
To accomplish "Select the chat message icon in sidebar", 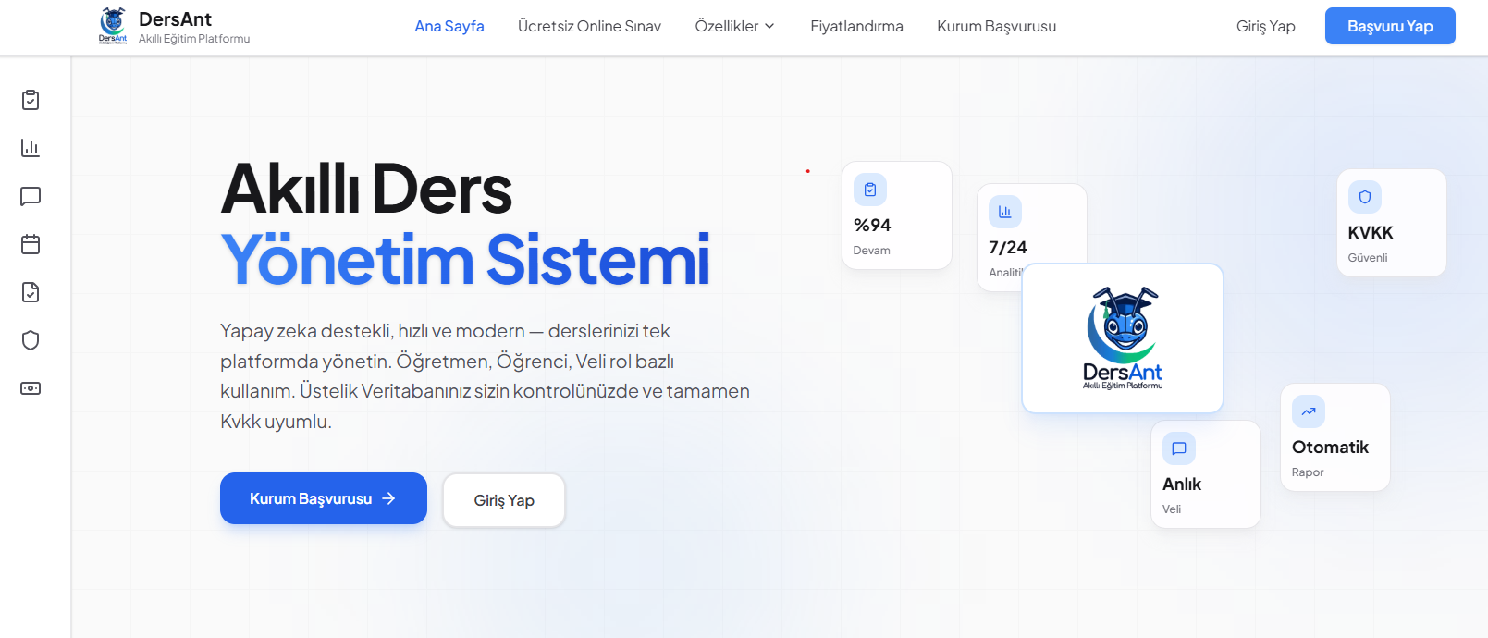I will click(x=31, y=196).
